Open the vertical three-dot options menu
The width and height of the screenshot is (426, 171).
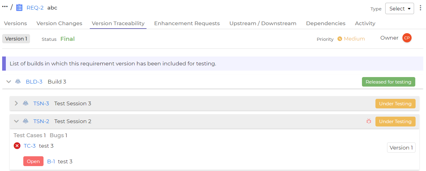point(420,8)
